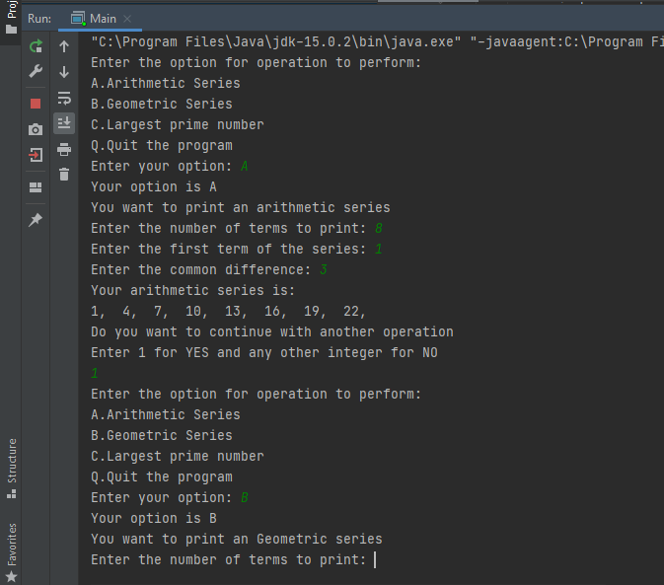Toggle soft-wrap for console
The image size is (664, 585).
point(64,98)
